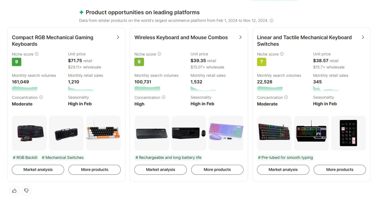Expand Wireless Keyboard and Mouse Combos chevron
Viewport: 378px width, 202px height.
point(240,38)
